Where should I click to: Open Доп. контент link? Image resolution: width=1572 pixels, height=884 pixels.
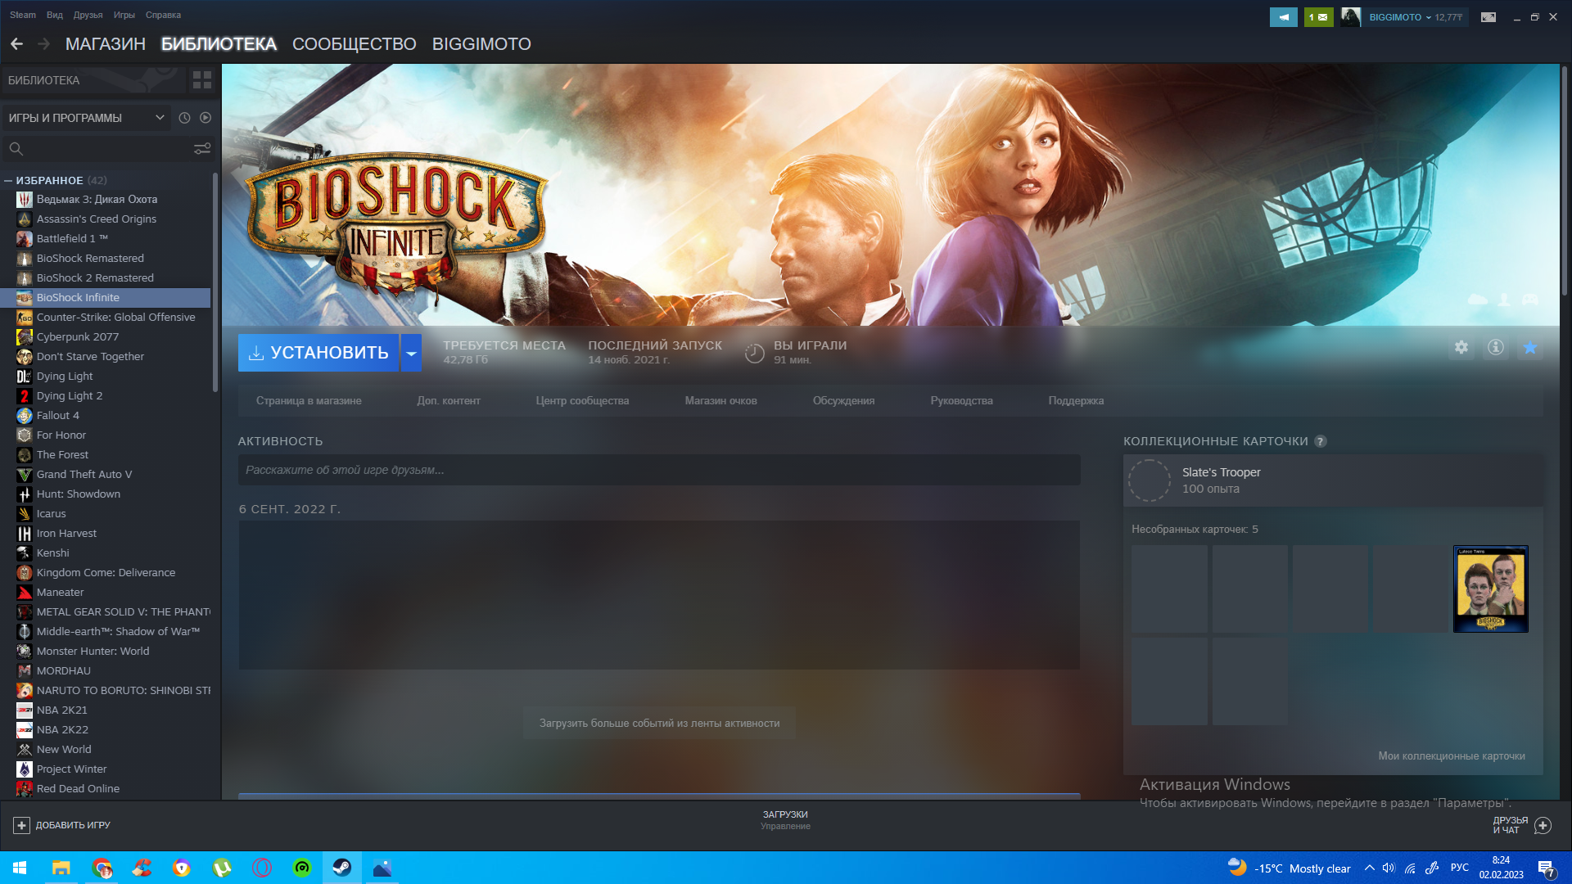tap(449, 401)
